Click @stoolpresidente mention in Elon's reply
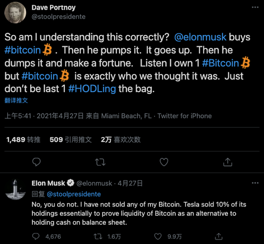 pos(74,194)
